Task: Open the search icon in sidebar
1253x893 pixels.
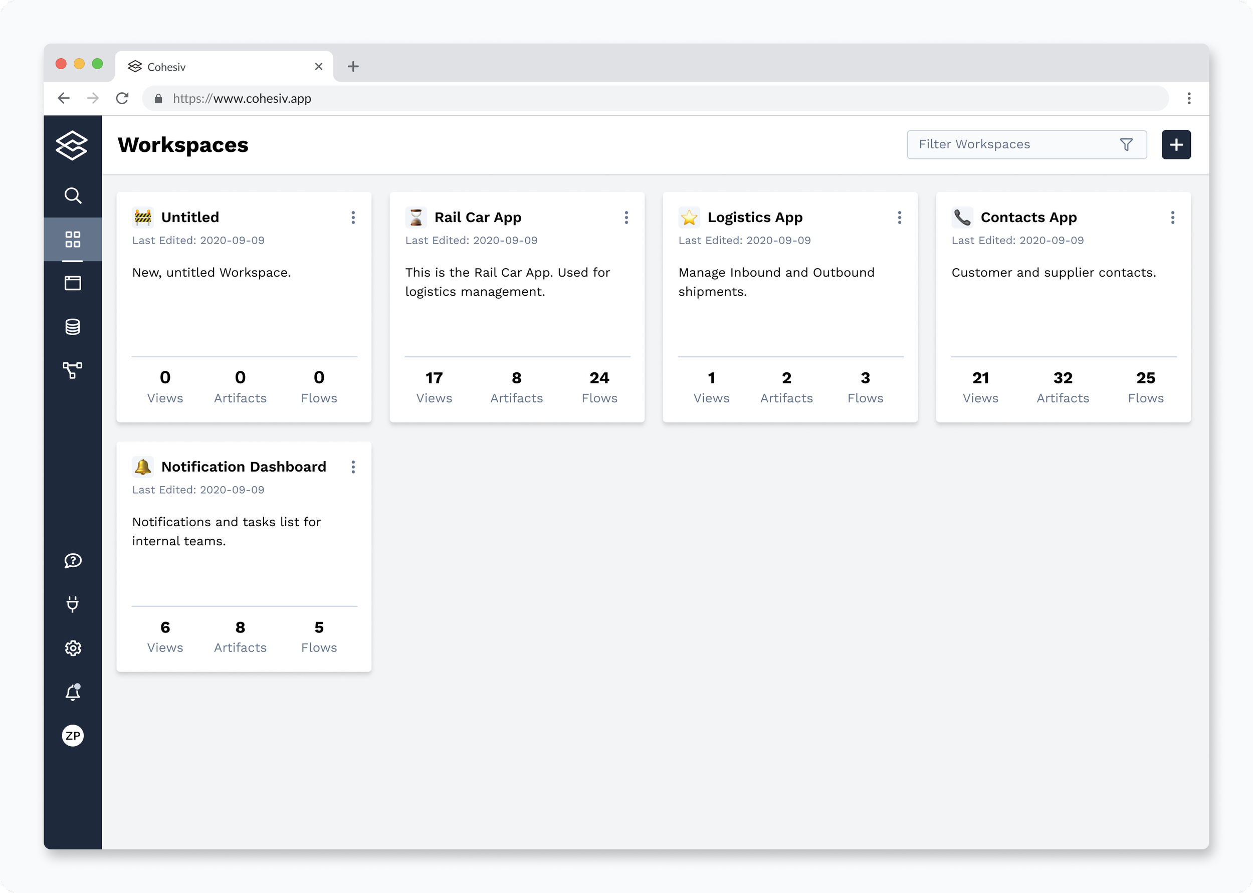Action: click(x=73, y=196)
